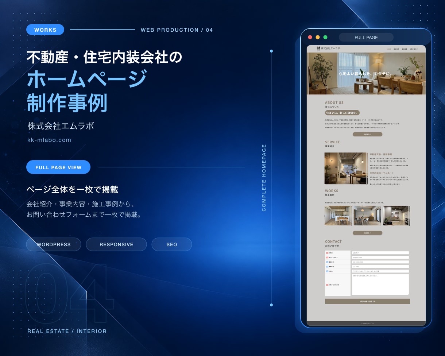
Task: Click the WORDPRESS tag pill
Action: pyautogui.click(x=54, y=244)
